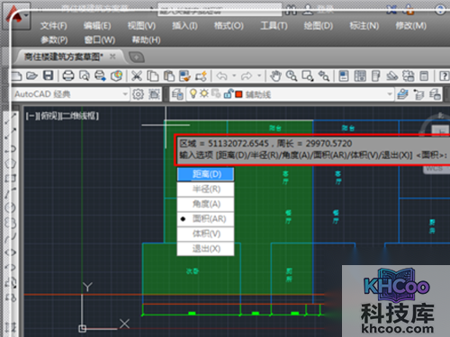Open the 格式(O) menu
The width and height of the screenshot is (450, 337).
coord(229,26)
